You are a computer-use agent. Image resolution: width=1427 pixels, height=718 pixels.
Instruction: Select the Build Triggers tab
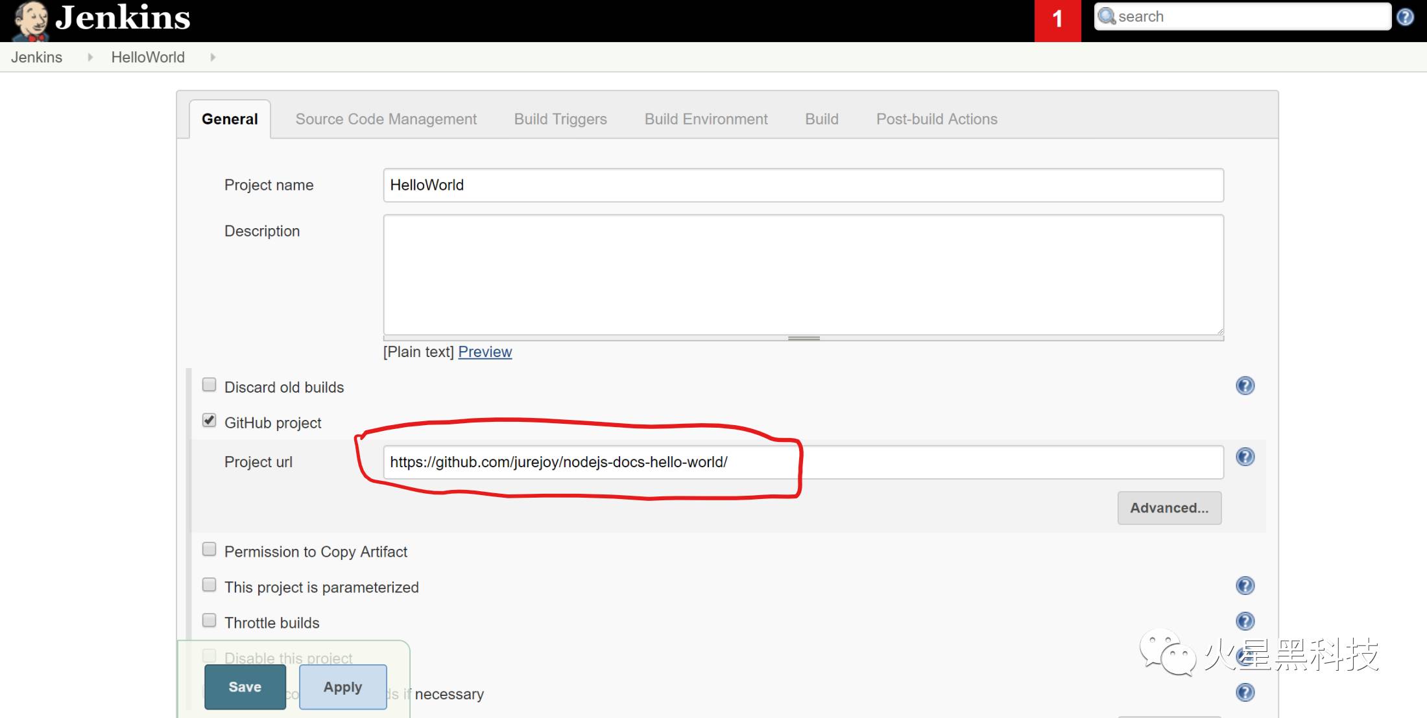561,119
